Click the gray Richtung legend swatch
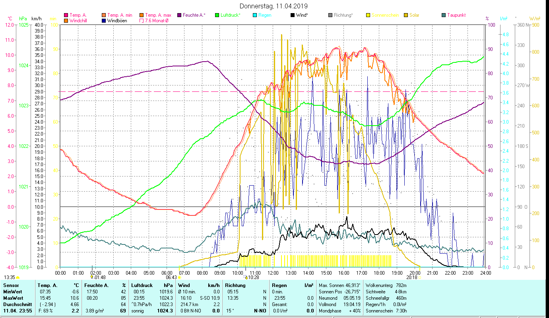This screenshot has height=318, width=549. tap(330, 15)
